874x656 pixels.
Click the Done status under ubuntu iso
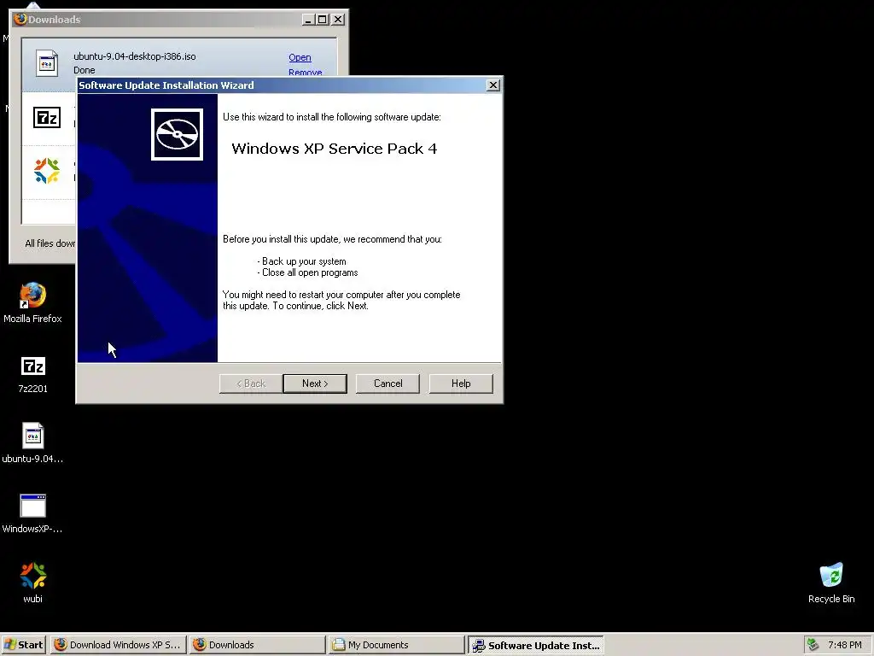pyautogui.click(x=84, y=70)
